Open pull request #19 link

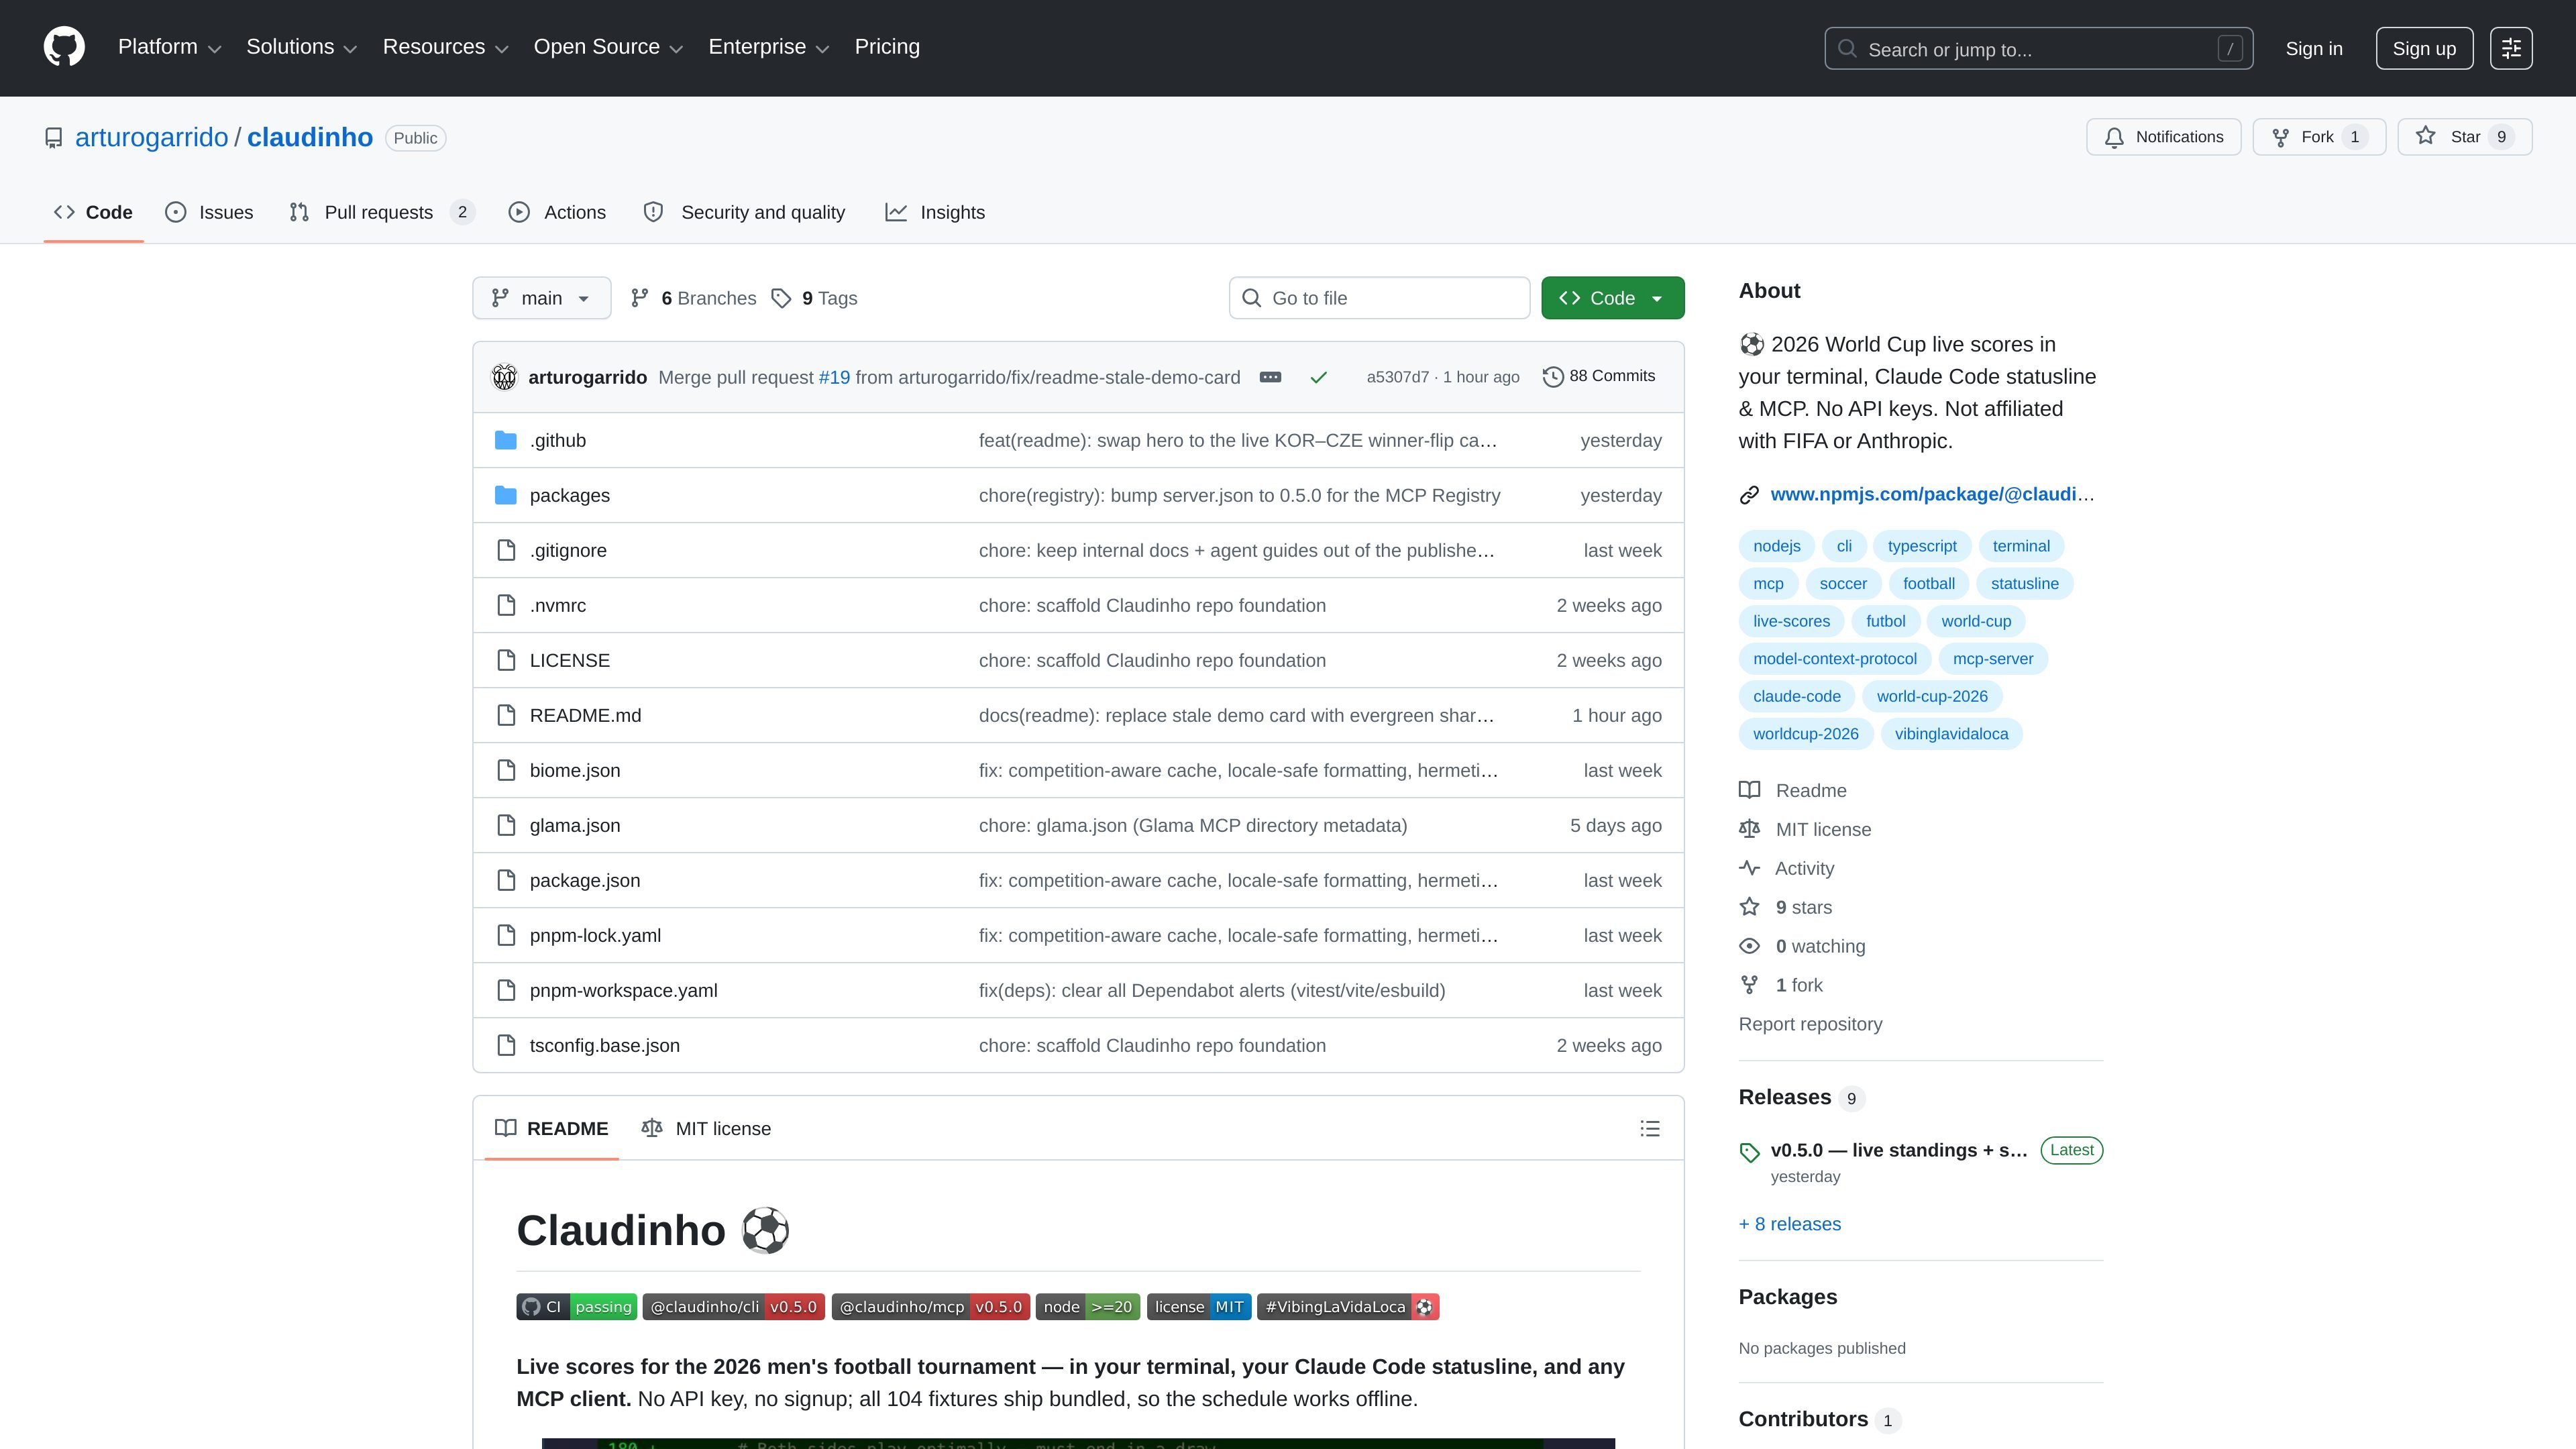pyautogui.click(x=834, y=377)
